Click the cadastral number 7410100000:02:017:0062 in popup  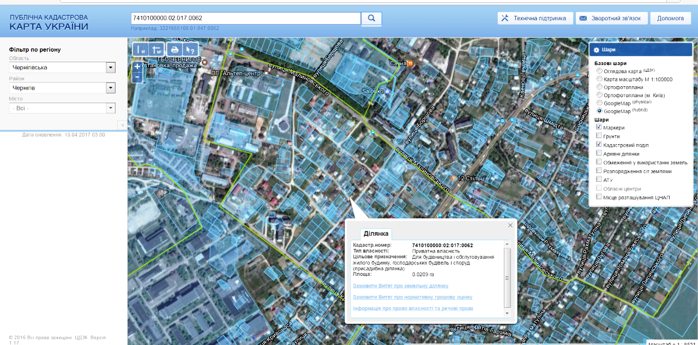pyautogui.click(x=443, y=245)
